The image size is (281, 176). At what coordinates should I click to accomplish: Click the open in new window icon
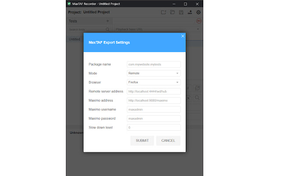pos(197,88)
